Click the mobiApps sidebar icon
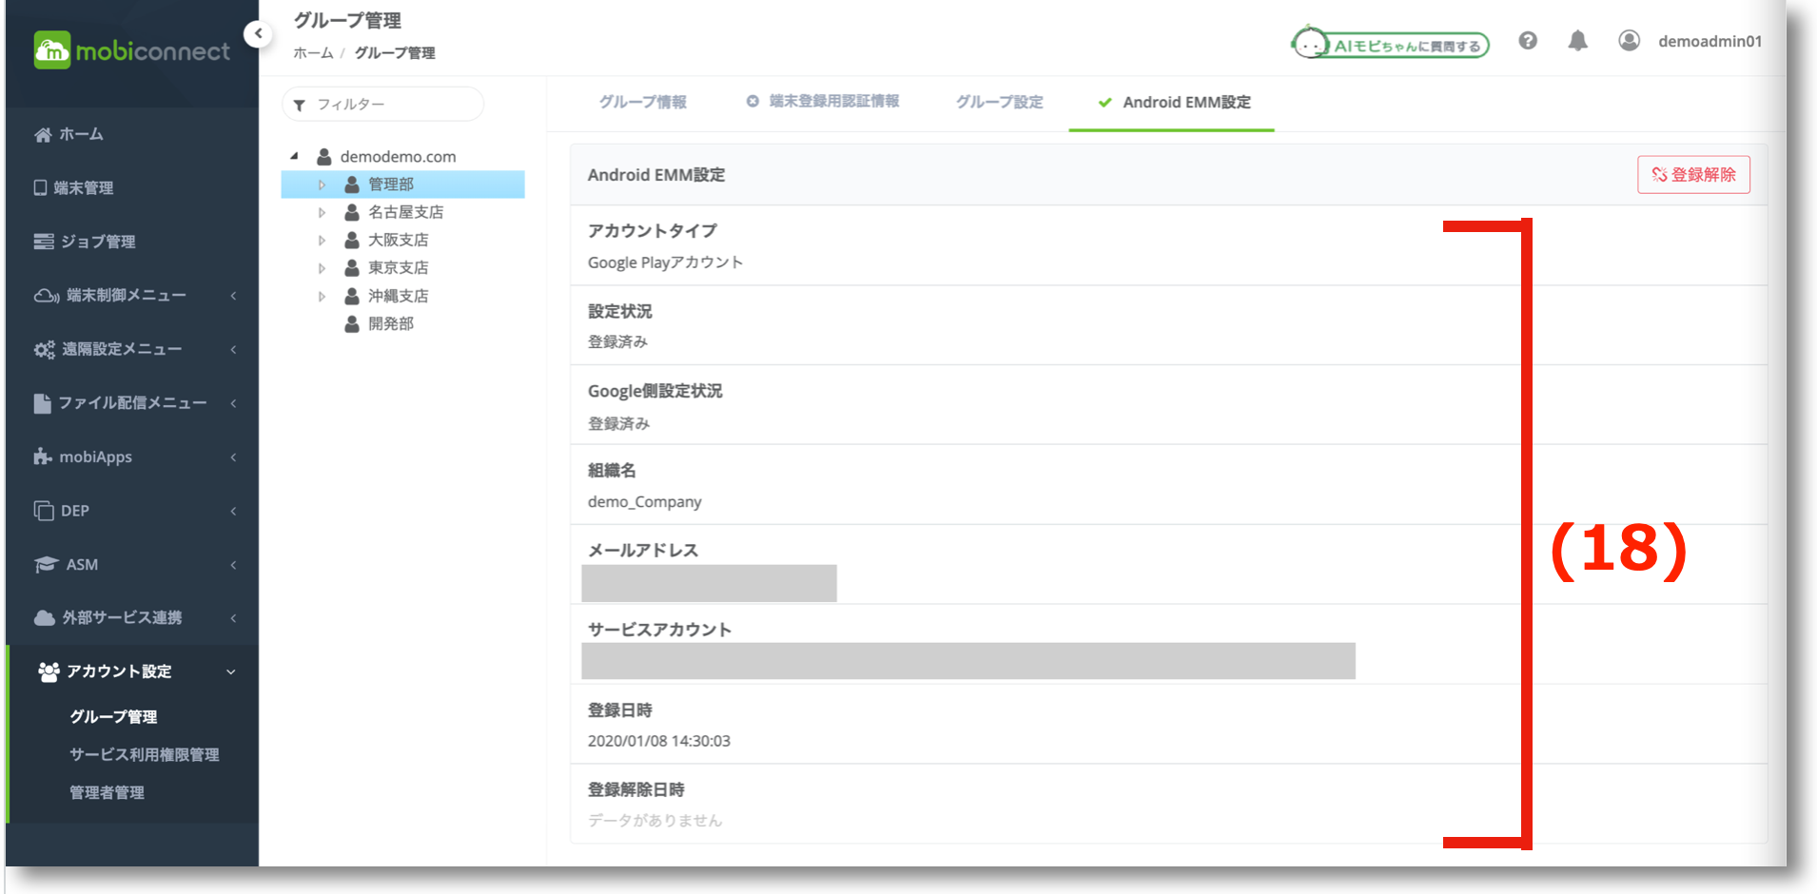This screenshot has height=894, width=1817. coord(44,457)
